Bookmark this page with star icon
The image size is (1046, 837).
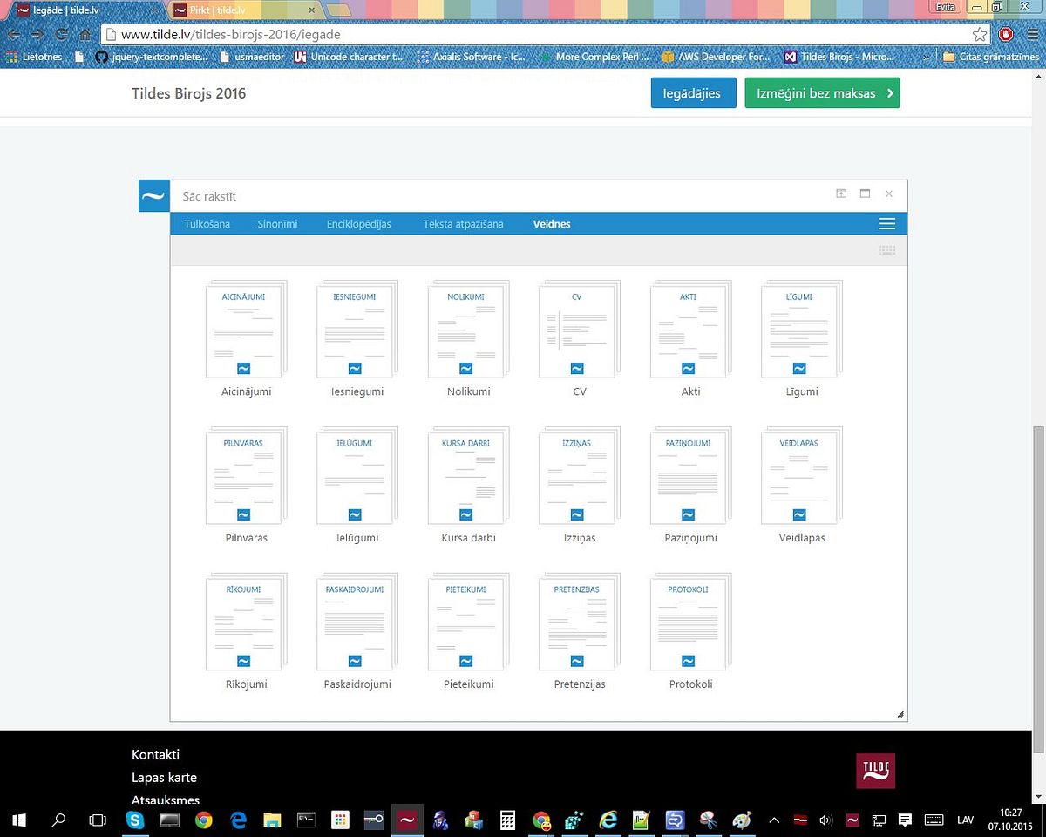click(x=980, y=35)
